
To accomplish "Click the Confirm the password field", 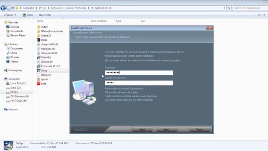I will [x=139, y=83].
